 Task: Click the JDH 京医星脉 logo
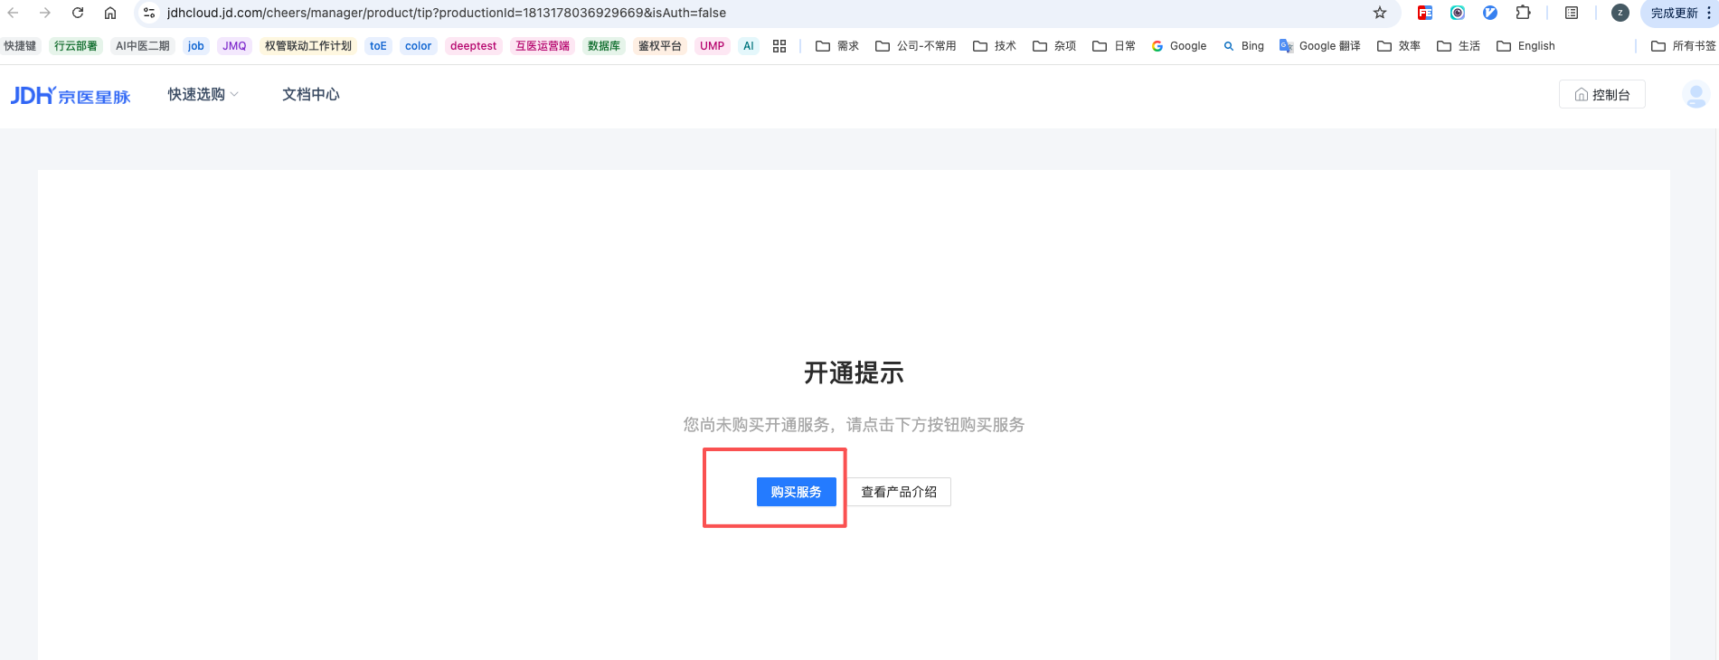tap(71, 96)
